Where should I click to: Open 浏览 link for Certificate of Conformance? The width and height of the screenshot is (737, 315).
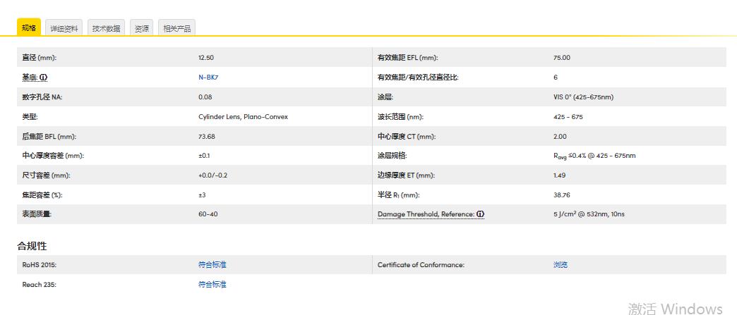tap(561, 265)
